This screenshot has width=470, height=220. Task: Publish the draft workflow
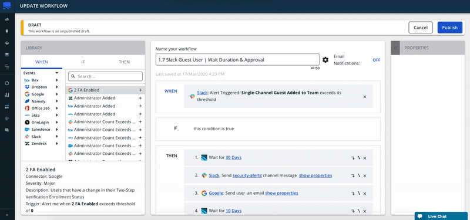(449, 28)
